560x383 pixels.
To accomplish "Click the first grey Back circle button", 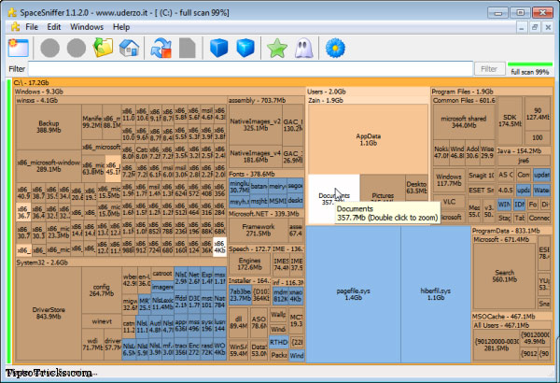I will [x=49, y=48].
